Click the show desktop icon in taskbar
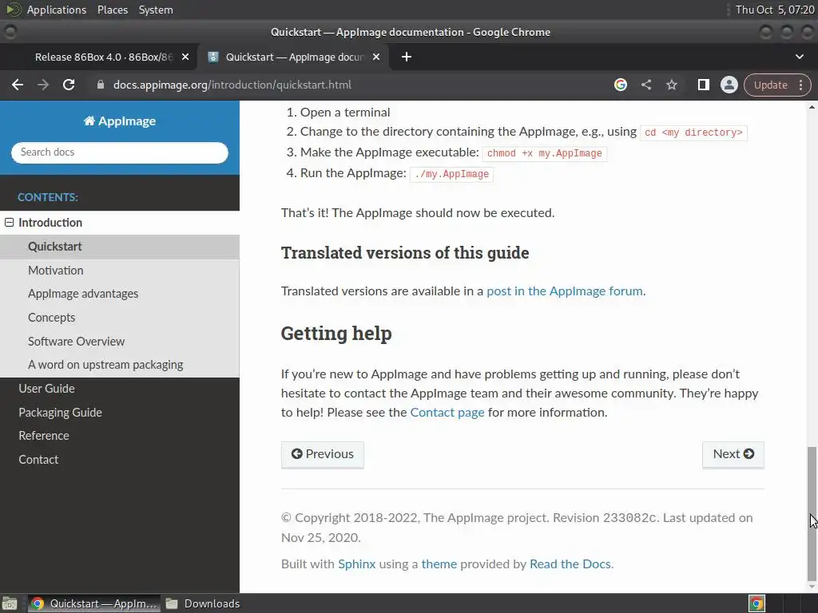The width and height of the screenshot is (818, 613). [10, 603]
